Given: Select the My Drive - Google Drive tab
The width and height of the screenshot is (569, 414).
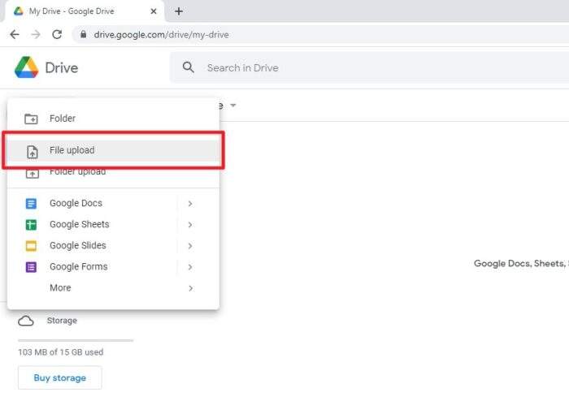Looking at the screenshot, I should [85, 11].
